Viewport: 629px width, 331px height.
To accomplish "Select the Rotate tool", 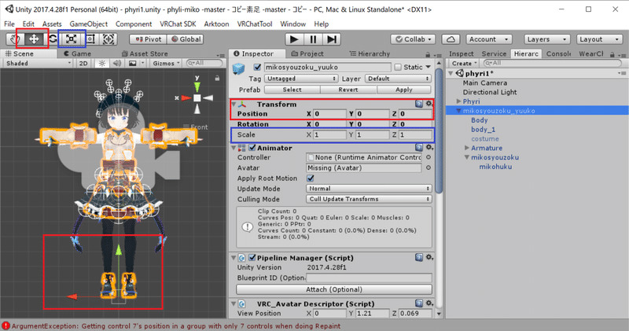I will [x=53, y=39].
